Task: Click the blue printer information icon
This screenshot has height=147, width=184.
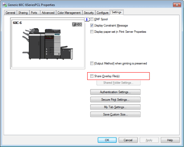Action: click(x=87, y=19)
